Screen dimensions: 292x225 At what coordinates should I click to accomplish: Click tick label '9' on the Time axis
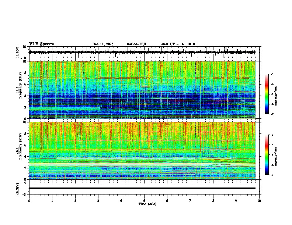[236, 200]
